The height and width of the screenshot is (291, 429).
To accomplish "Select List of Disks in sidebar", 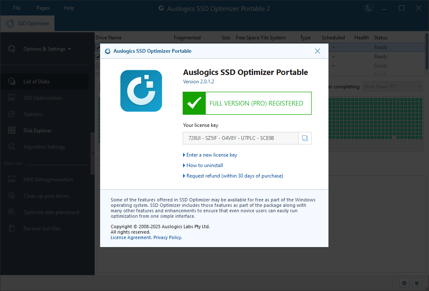I will 44,82.
